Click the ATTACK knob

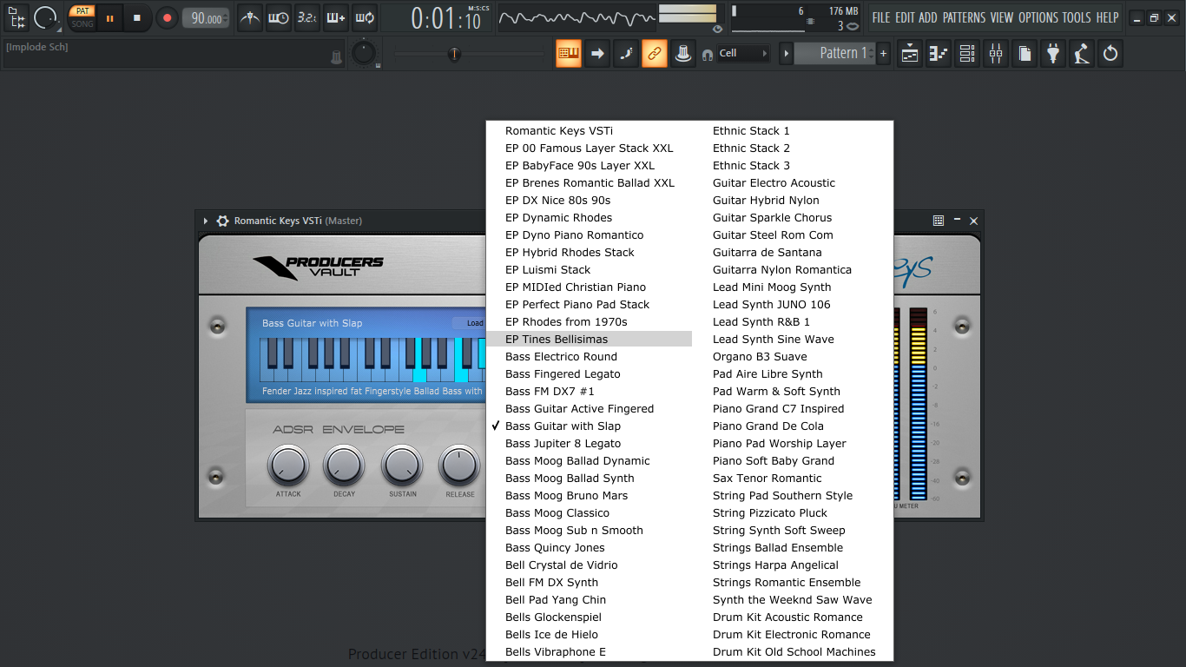(x=288, y=466)
